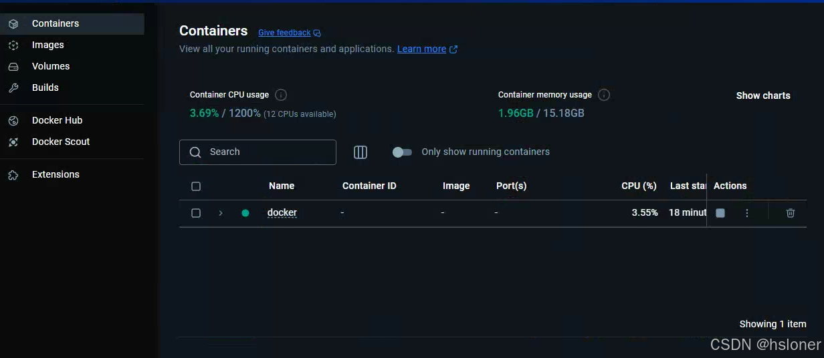This screenshot has height=358, width=824.
Task: Open the Give feedback link
Action: (284, 33)
